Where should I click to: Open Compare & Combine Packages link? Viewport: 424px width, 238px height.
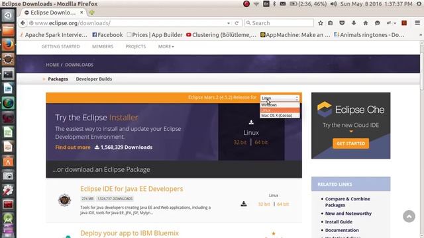(347, 202)
